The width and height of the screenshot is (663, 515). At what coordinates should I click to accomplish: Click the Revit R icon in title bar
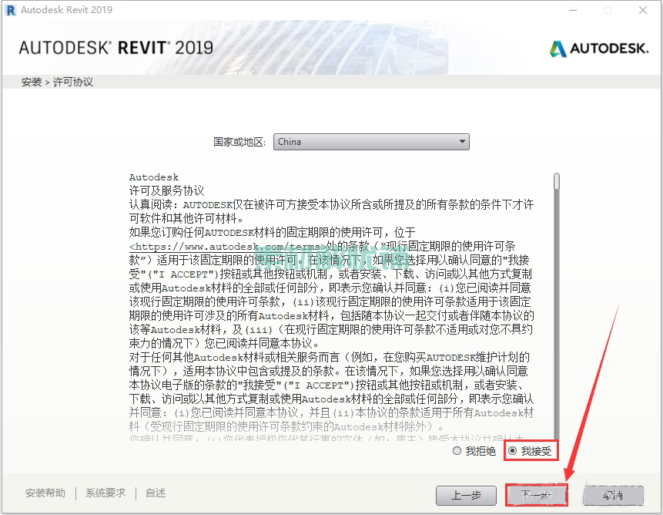(11, 10)
